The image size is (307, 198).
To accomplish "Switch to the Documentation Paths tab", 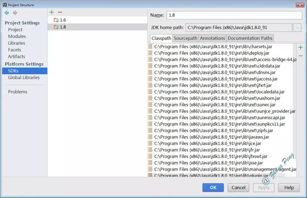I will point(250,38).
